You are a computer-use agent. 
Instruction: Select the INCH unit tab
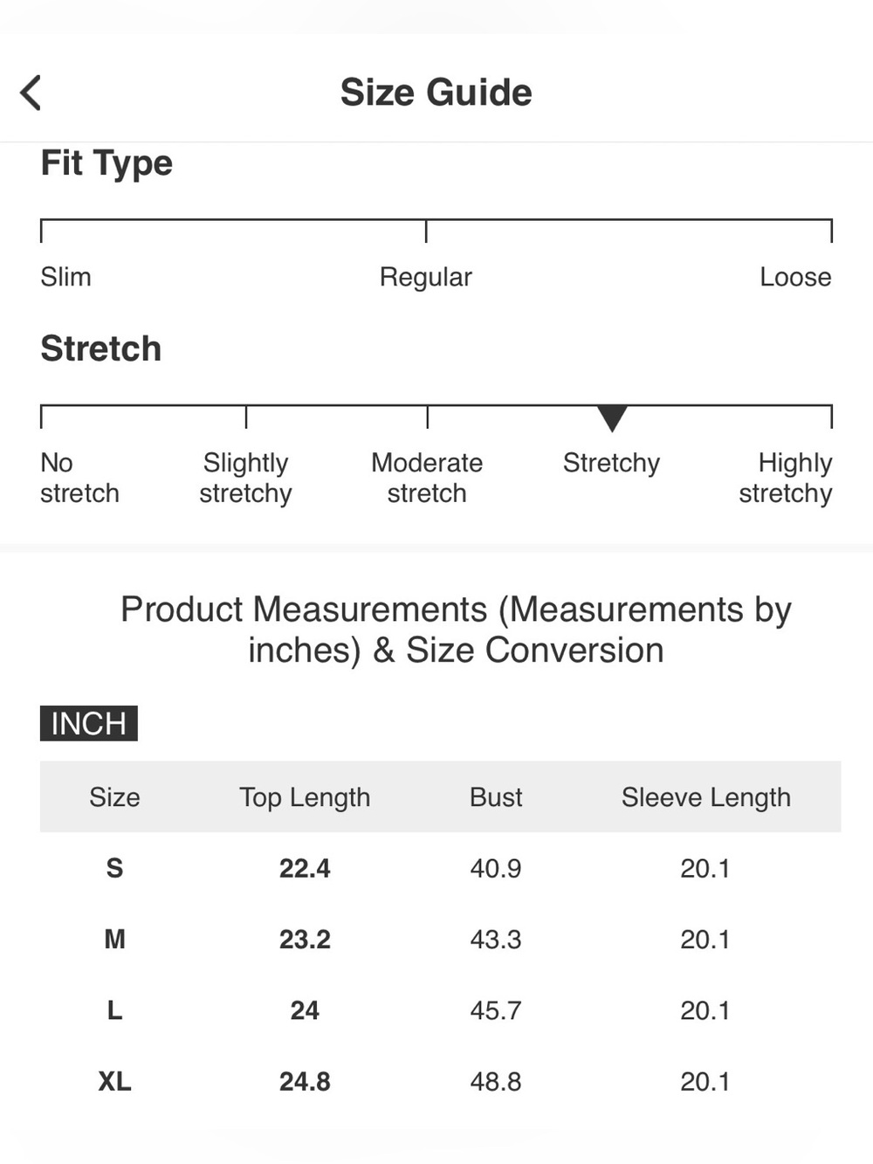pyautogui.click(x=89, y=723)
